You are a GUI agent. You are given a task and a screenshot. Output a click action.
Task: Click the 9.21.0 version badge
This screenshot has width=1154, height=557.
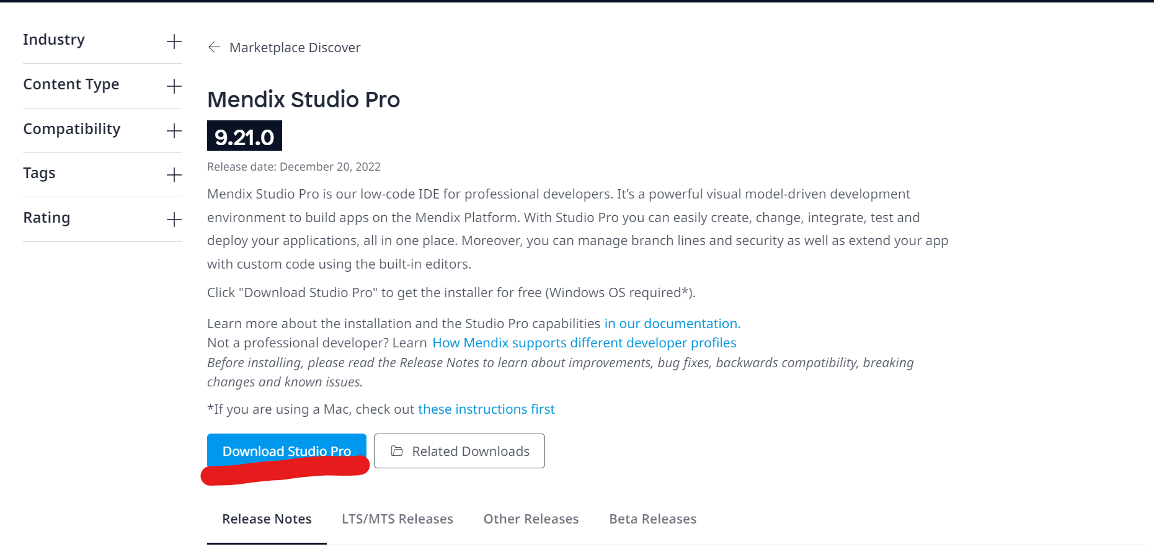[244, 136]
